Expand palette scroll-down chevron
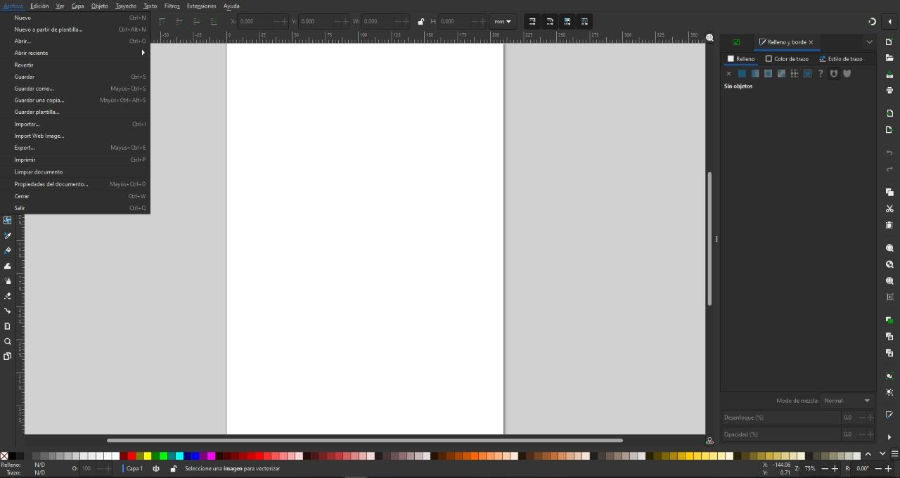The width and height of the screenshot is (900, 478). pyautogui.click(x=882, y=454)
